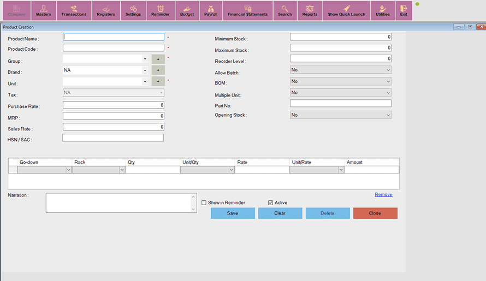Open the Masters toolbar icon
The height and width of the screenshot is (281, 486).
pyautogui.click(x=43, y=10)
